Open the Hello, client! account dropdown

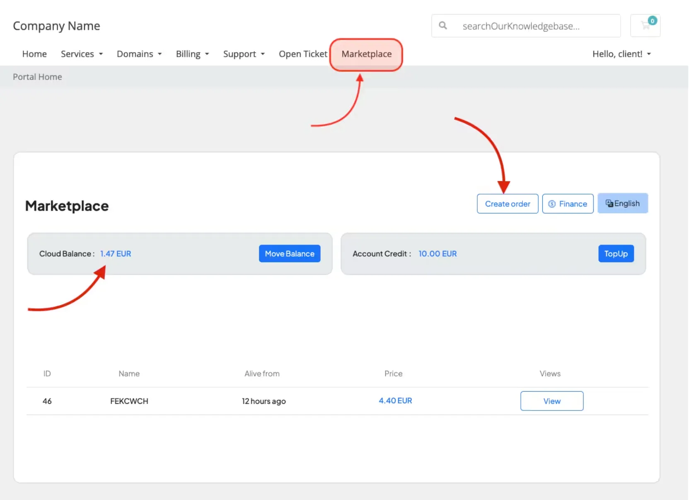click(621, 54)
